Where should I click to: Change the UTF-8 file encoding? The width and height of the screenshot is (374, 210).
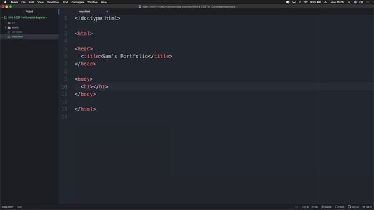[305, 207]
